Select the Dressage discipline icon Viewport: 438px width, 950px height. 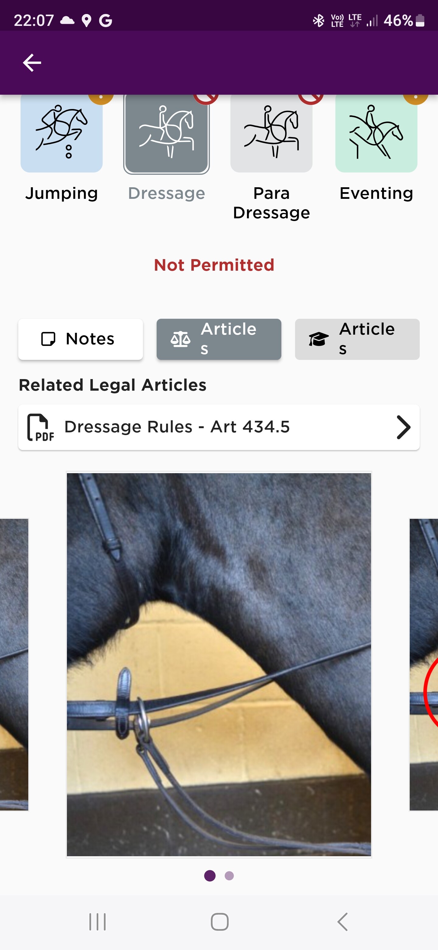pos(166,133)
